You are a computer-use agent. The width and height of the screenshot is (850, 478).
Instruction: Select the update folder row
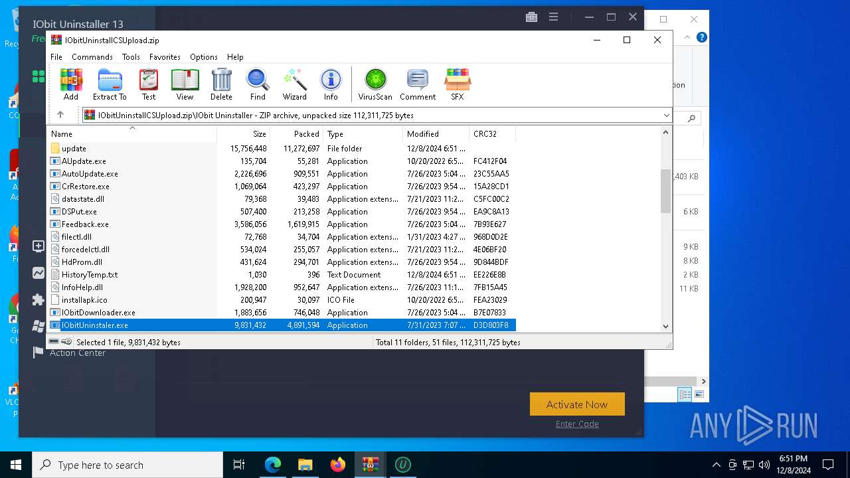click(282, 149)
